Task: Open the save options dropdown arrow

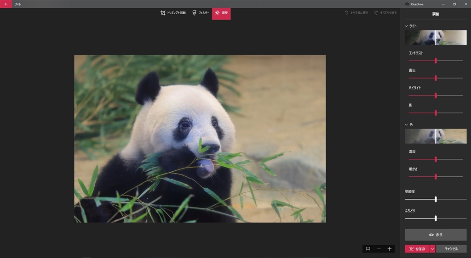Action: click(432, 249)
